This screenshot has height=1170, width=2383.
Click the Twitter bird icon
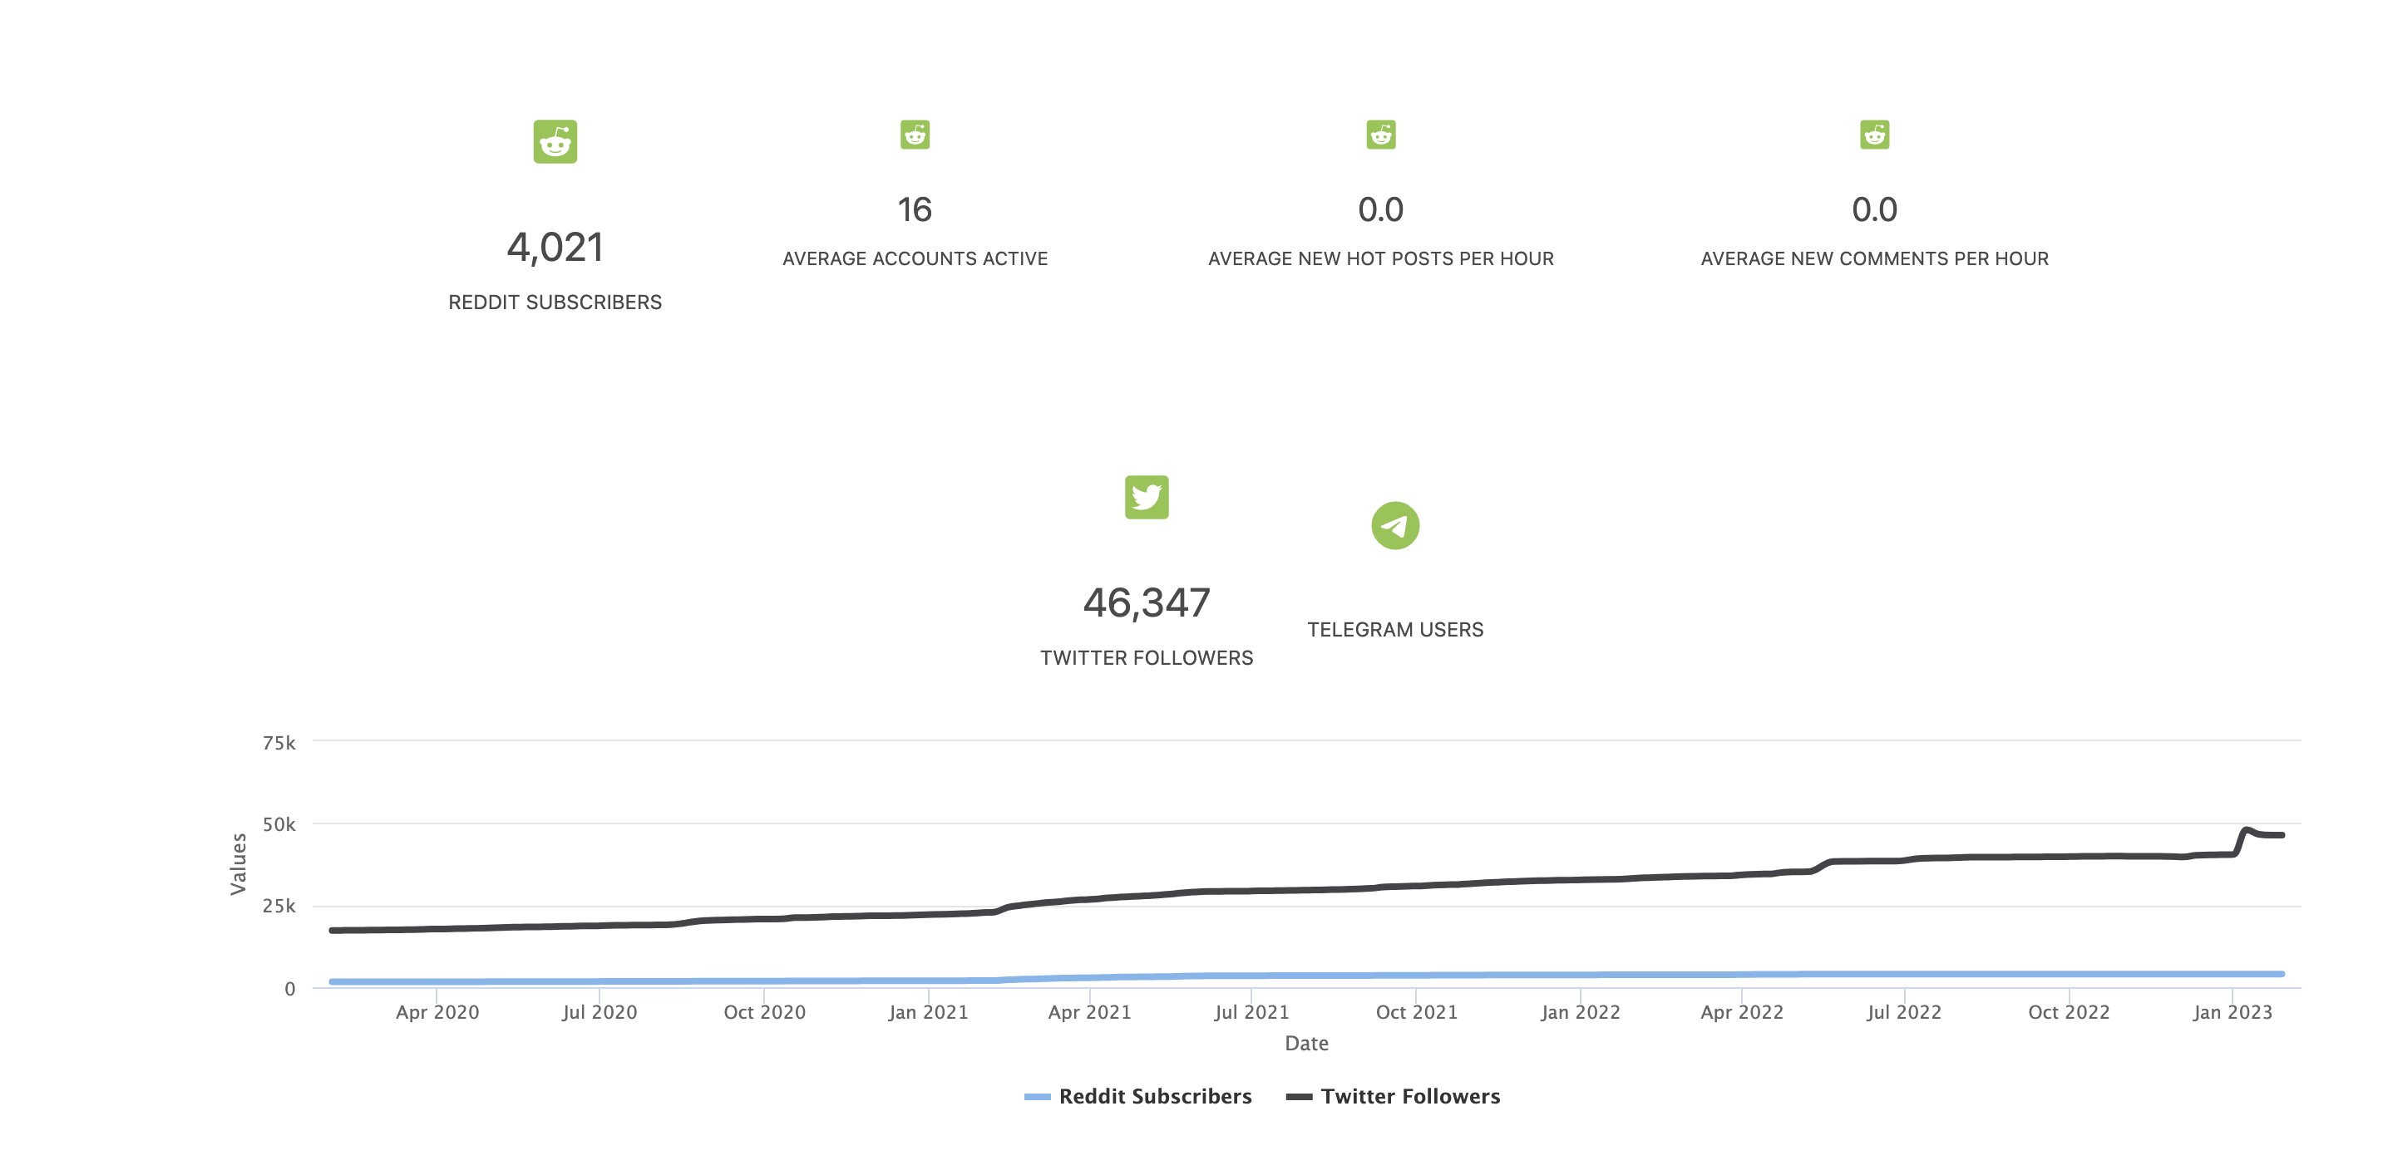click(x=1146, y=497)
